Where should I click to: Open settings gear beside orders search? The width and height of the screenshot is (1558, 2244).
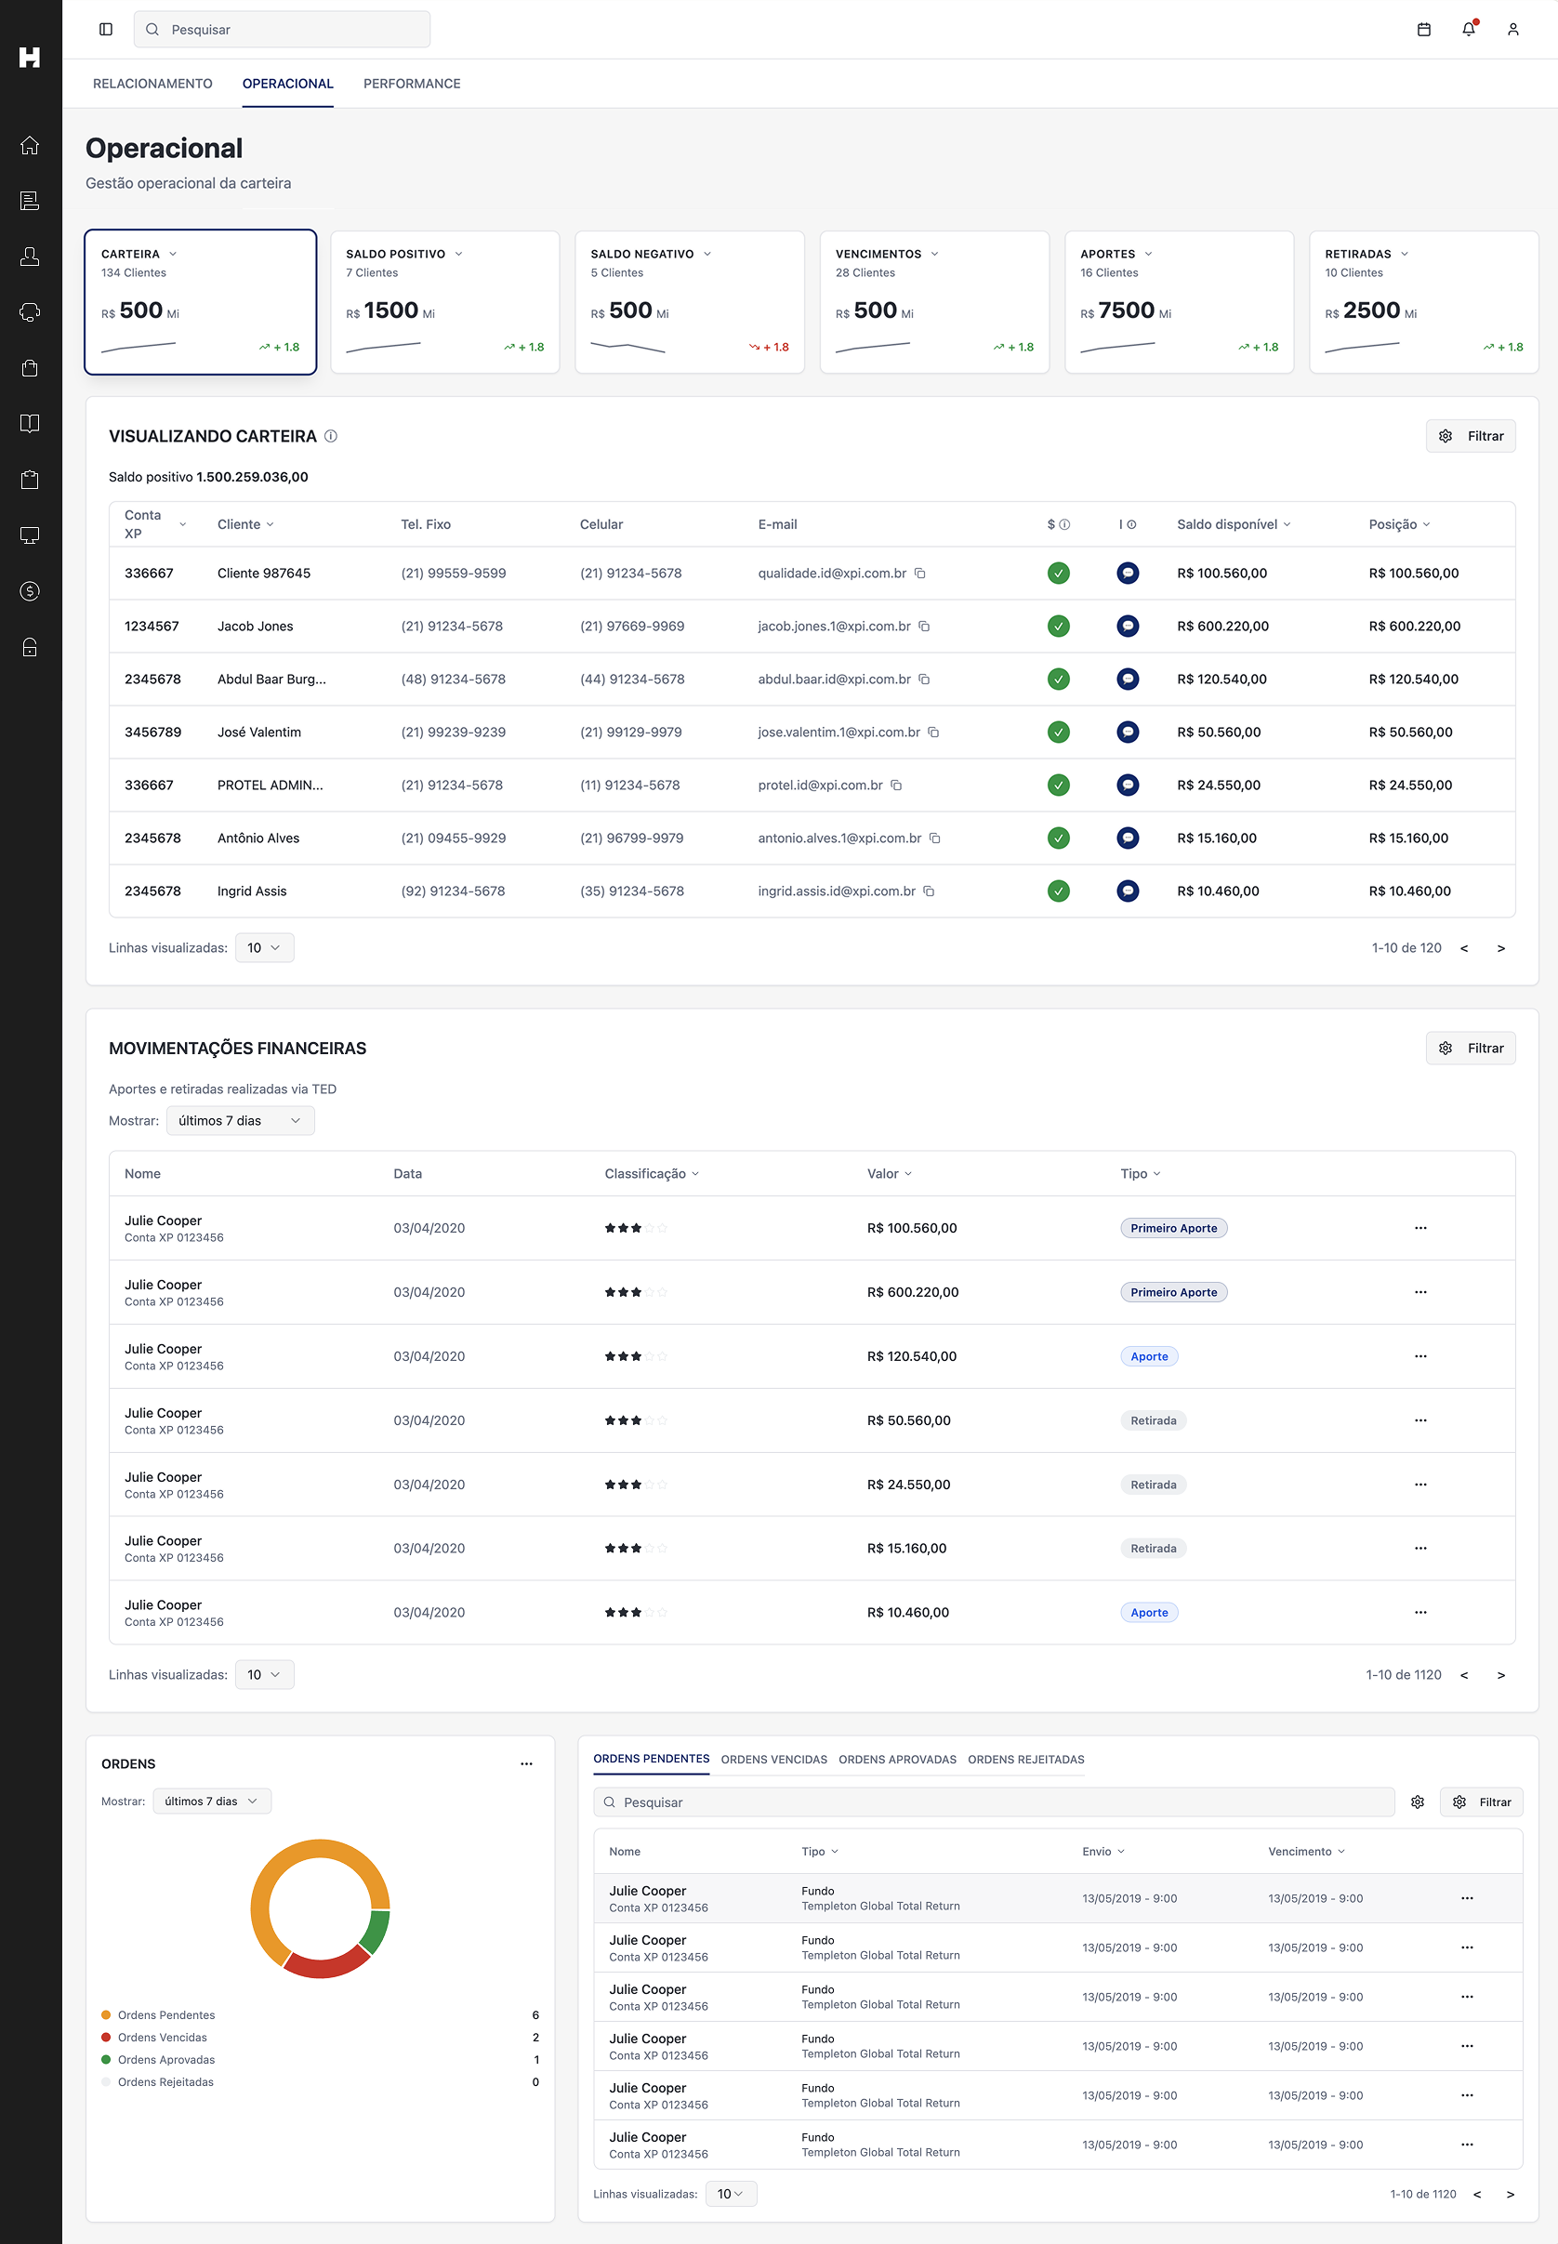1418,1802
